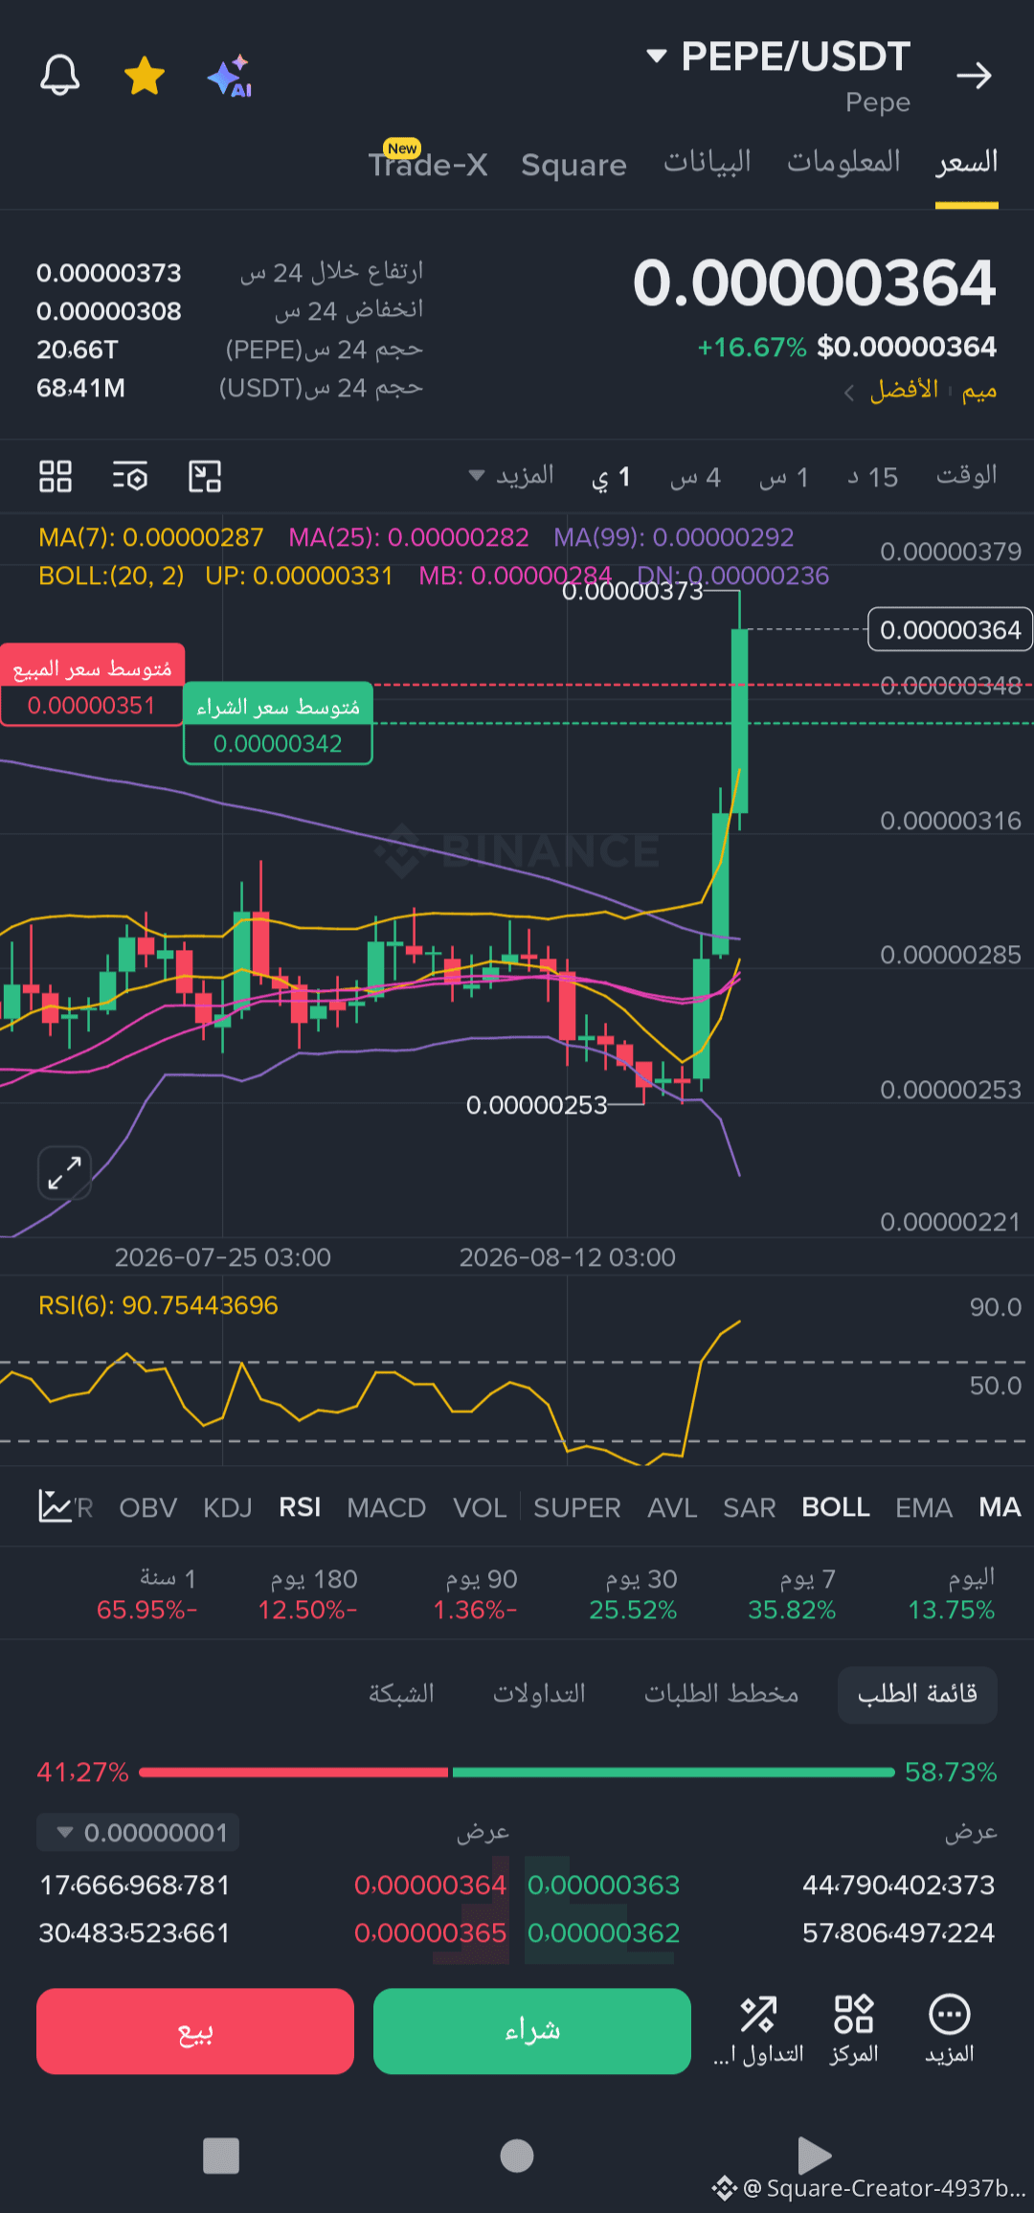Open the التداولات tab
Image resolution: width=1034 pixels, height=2213 pixels.
(539, 1694)
